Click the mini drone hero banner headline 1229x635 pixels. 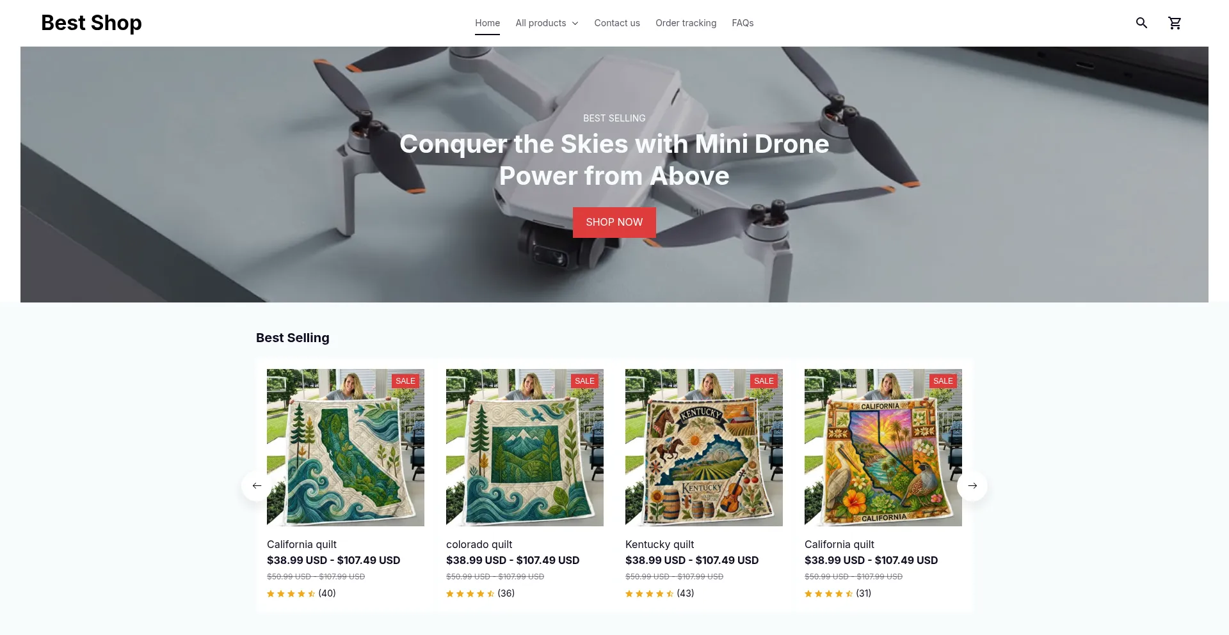[614, 160]
